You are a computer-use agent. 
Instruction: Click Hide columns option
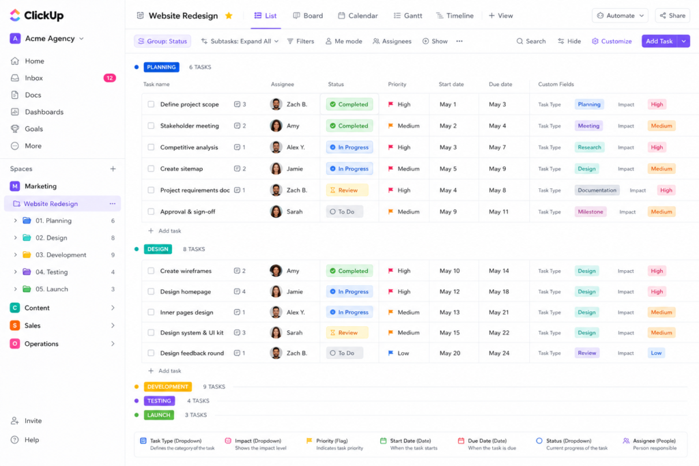coord(569,41)
